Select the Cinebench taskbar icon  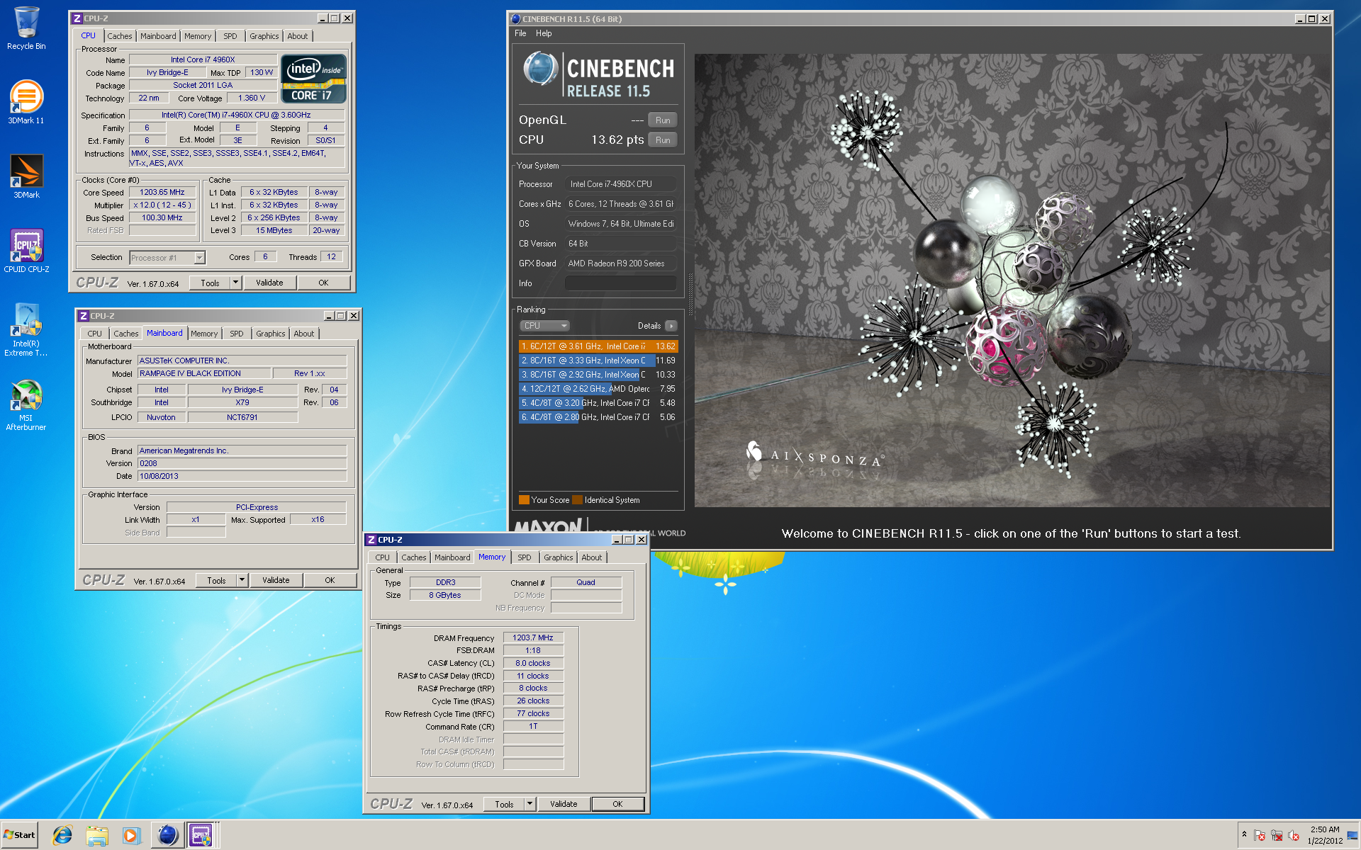(x=167, y=835)
